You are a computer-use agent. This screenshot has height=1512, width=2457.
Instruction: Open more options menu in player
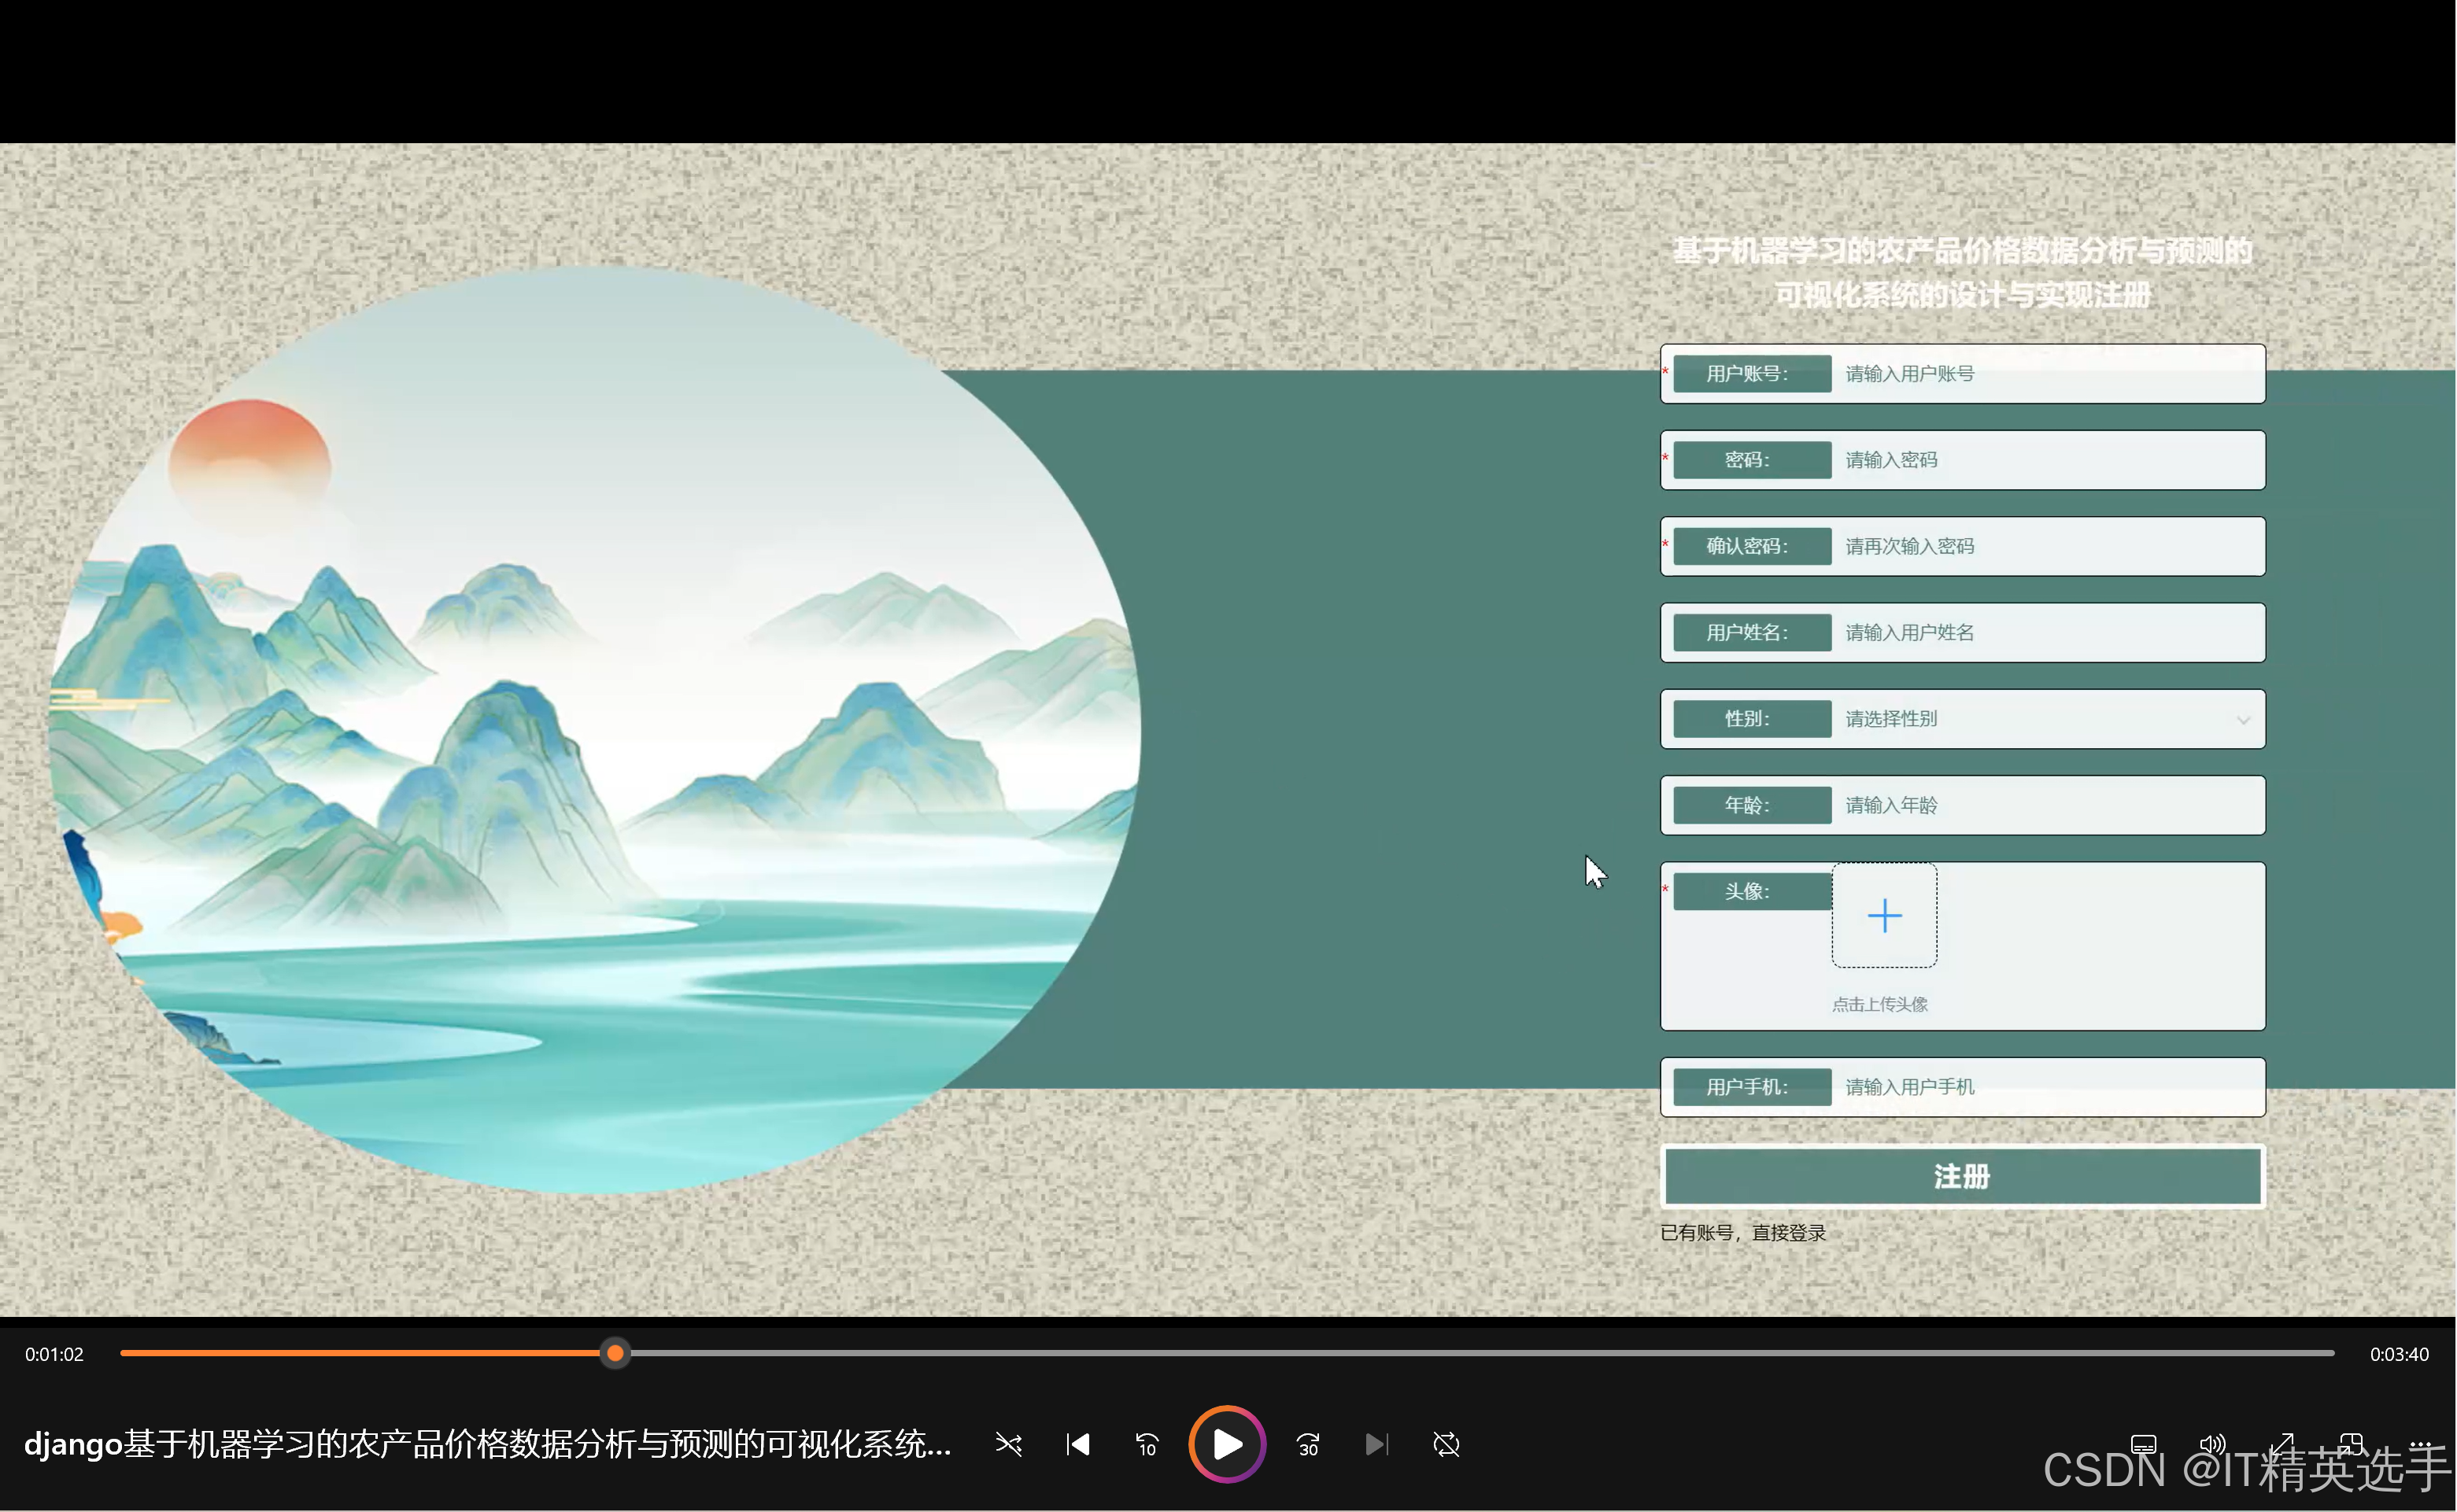(x=2419, y=1444)
